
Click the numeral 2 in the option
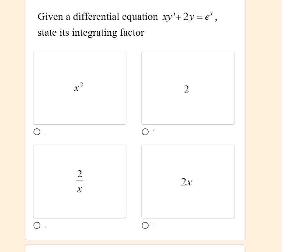pyautogui.click(x=187, y=89)
